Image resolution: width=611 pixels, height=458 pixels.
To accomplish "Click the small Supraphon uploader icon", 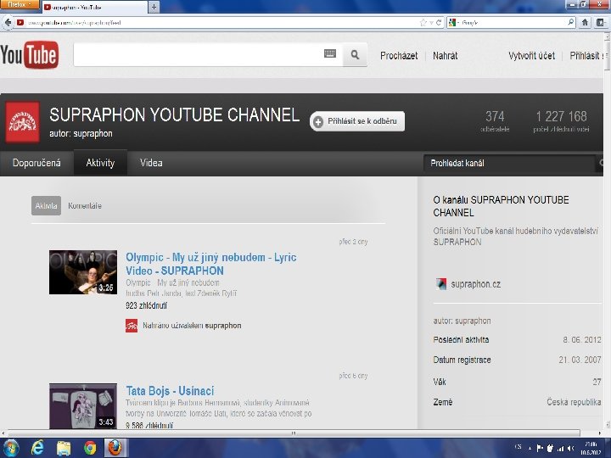I will 132,326.
